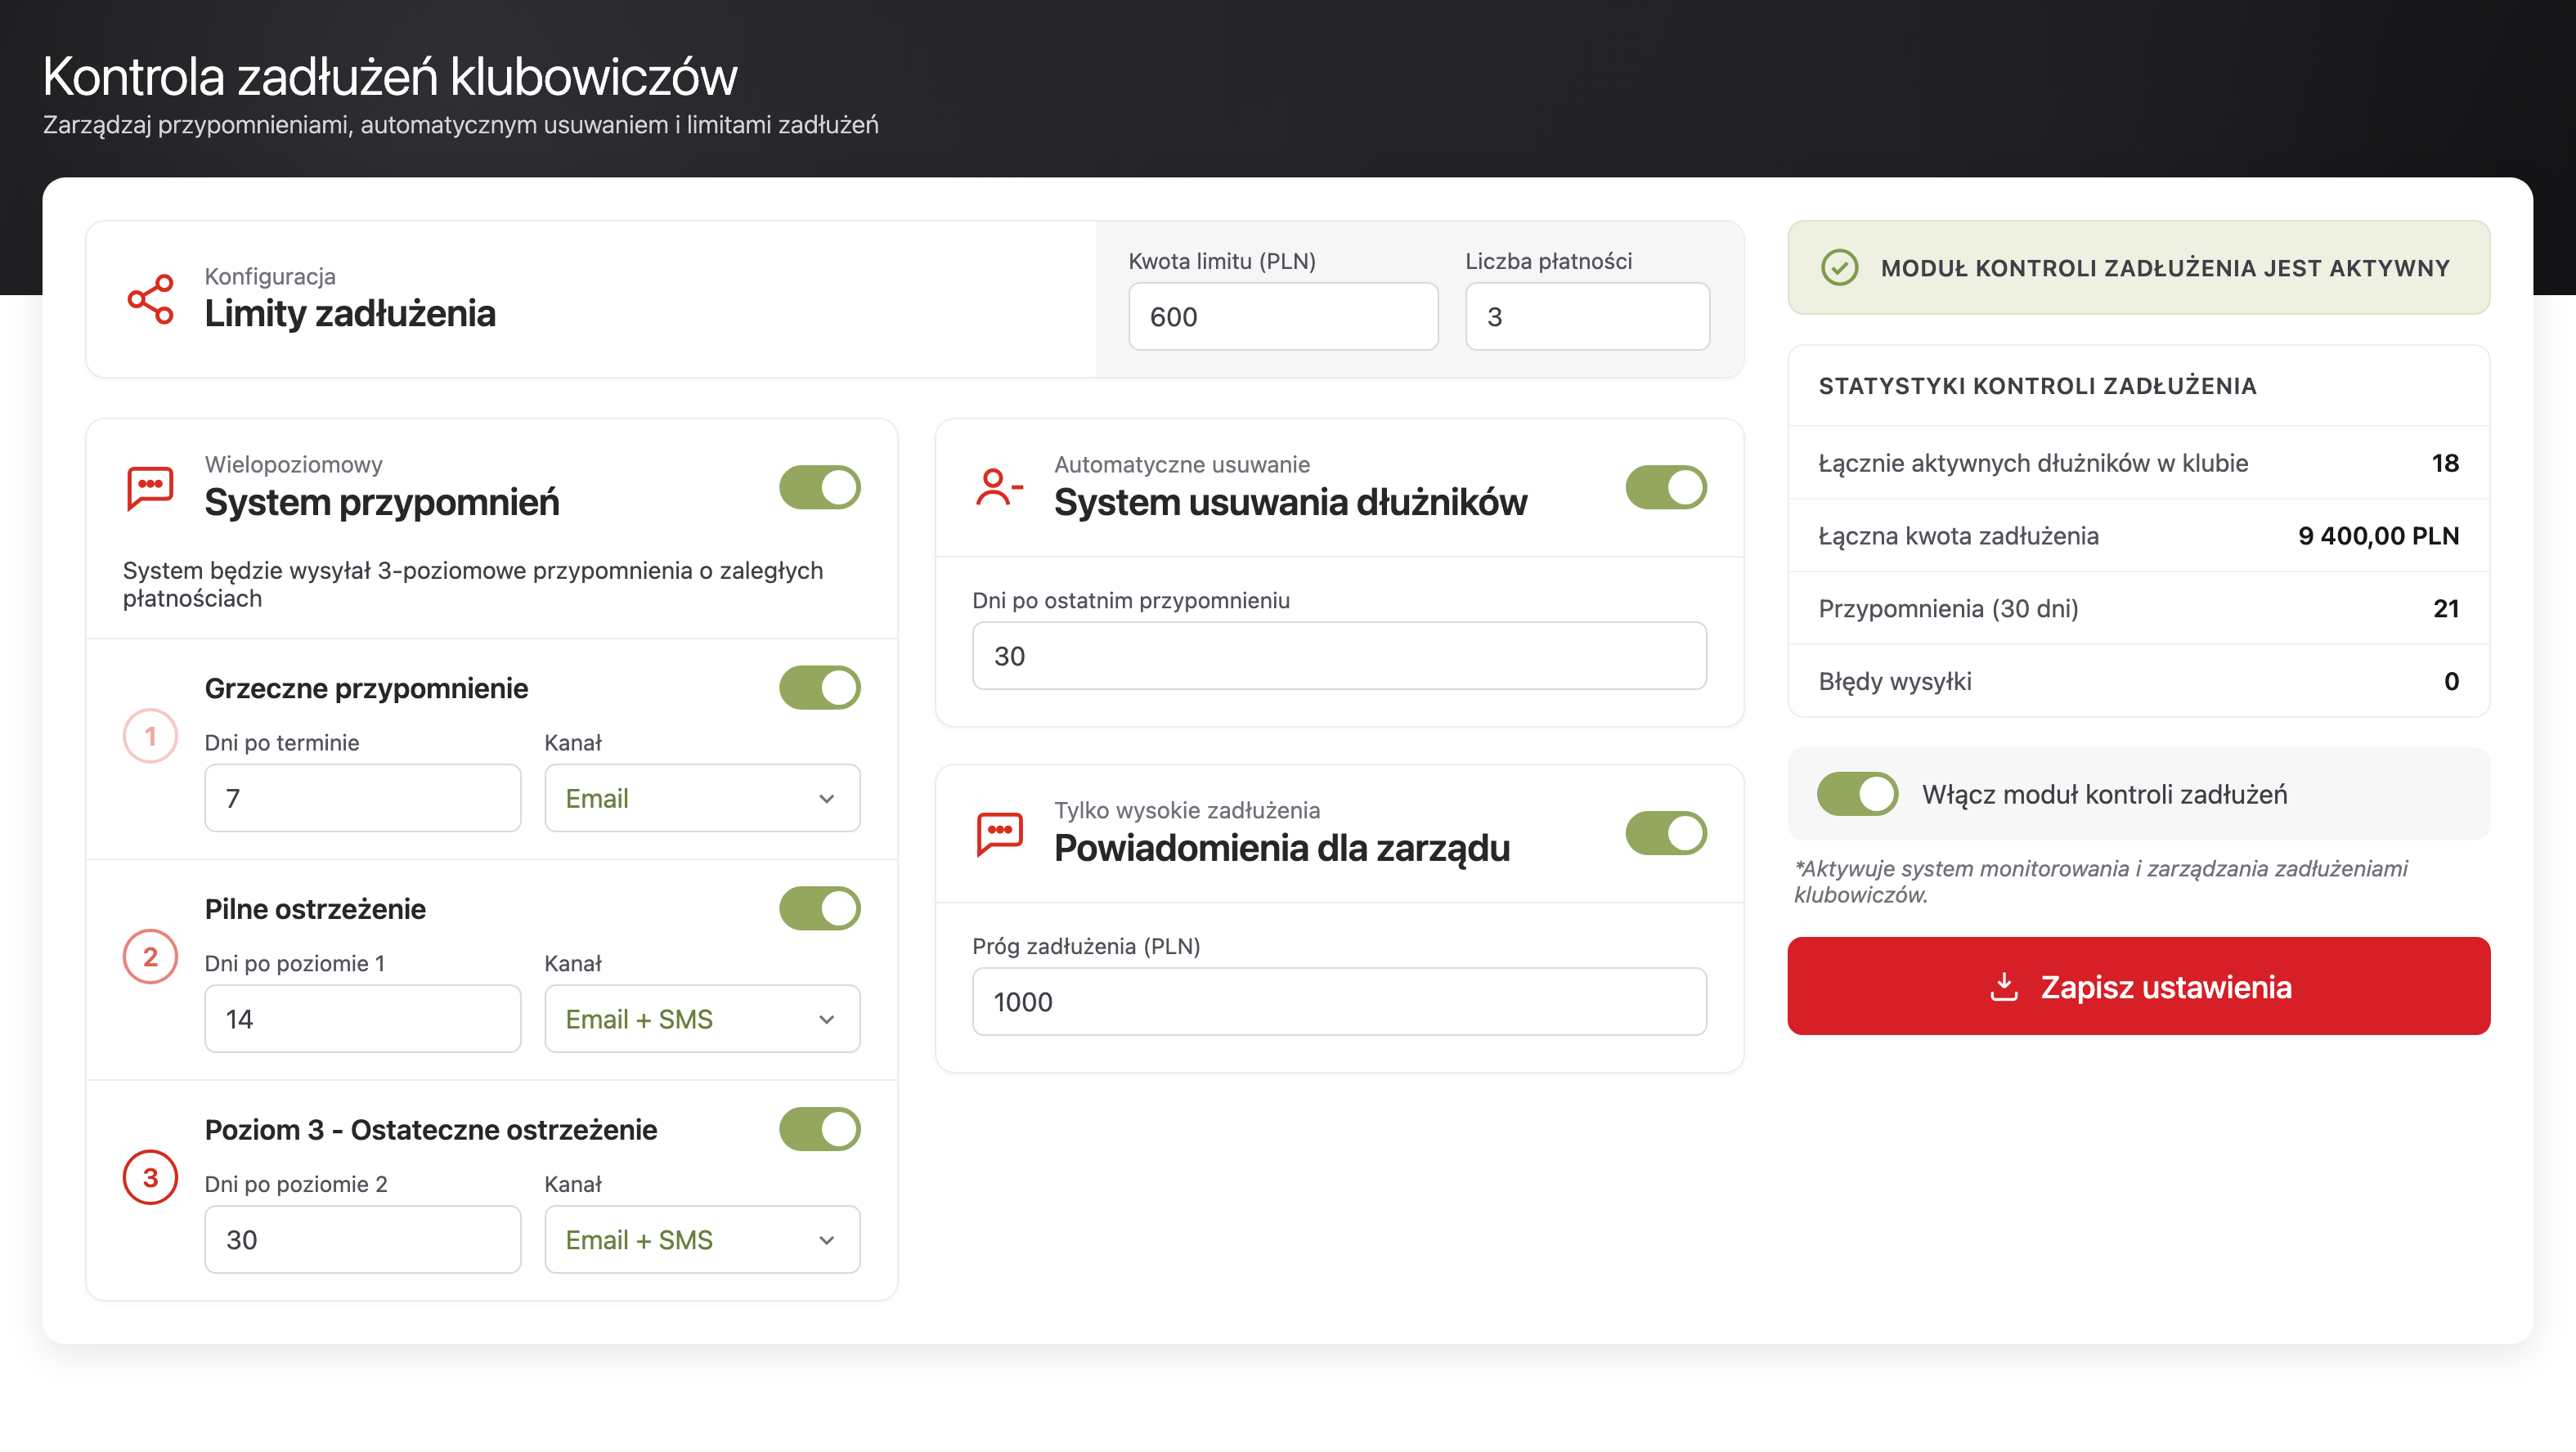Screen dimensions: 2576x1452
Task: Click the Błędy wysyłki row label
Action: pos(1895,682)
